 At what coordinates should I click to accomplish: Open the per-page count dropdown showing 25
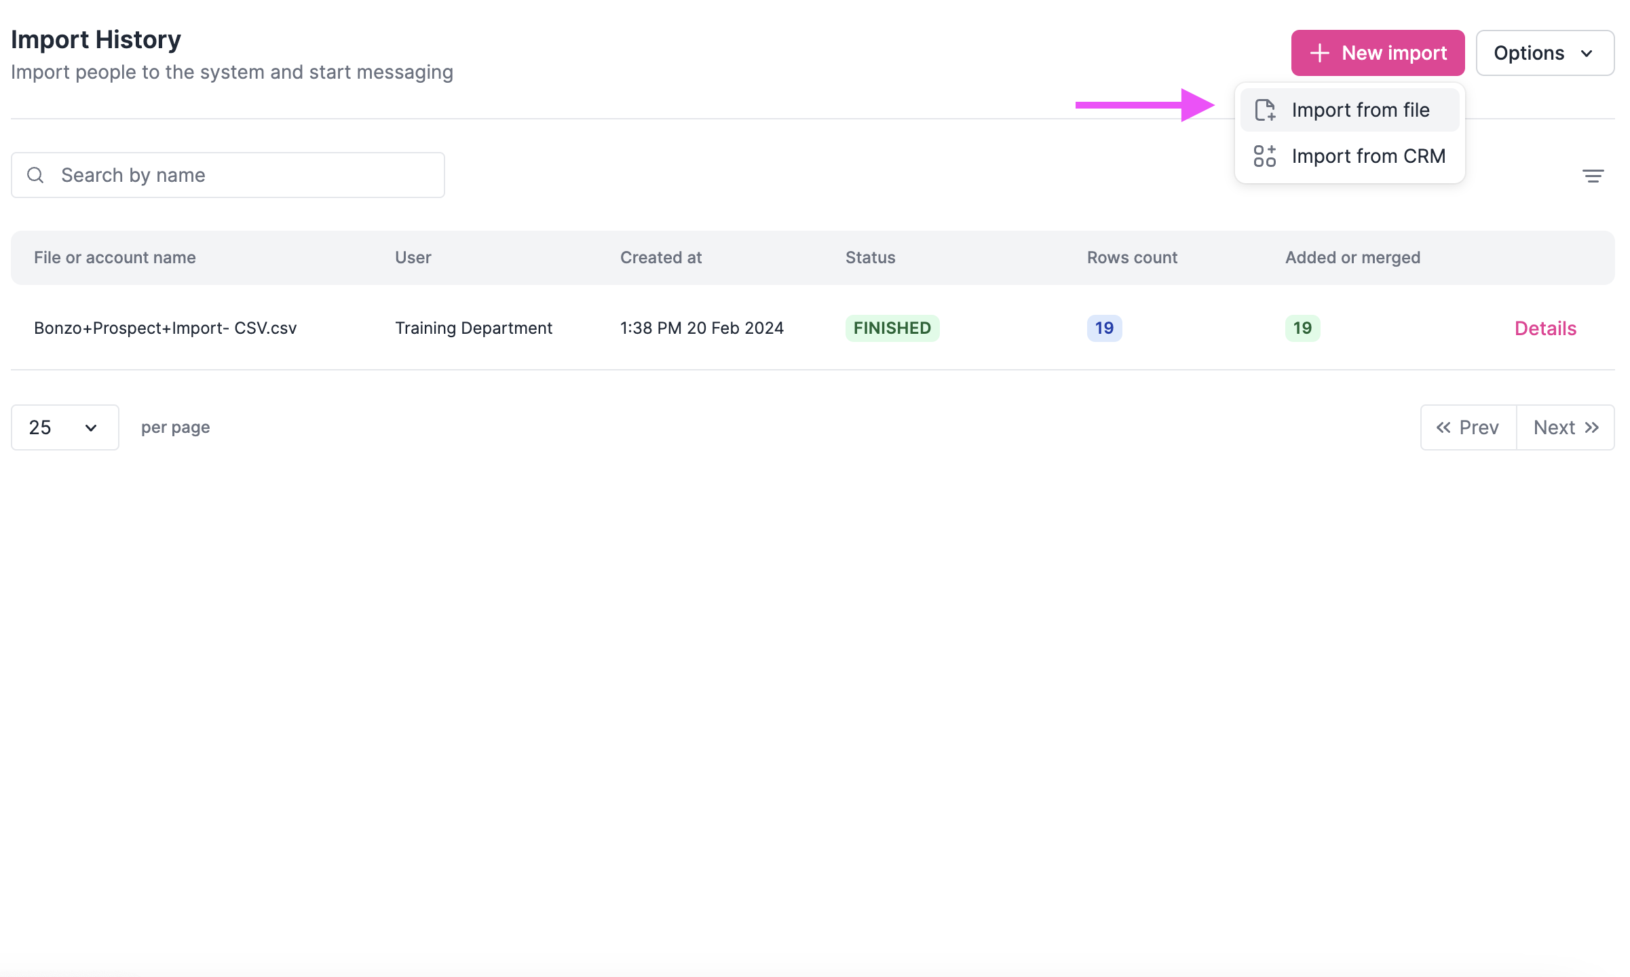64,427
